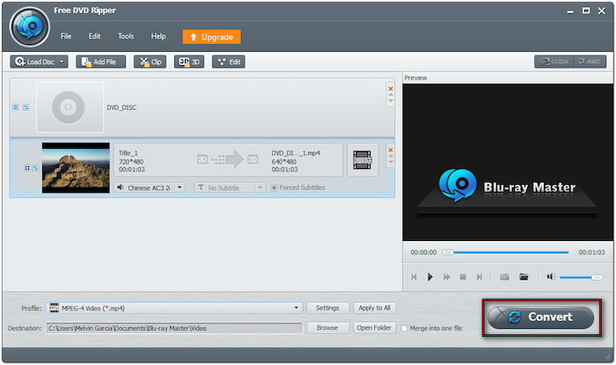The height and width of the screenshot is (365, 616).
Task: Click the Browse button
Action: 327,328
